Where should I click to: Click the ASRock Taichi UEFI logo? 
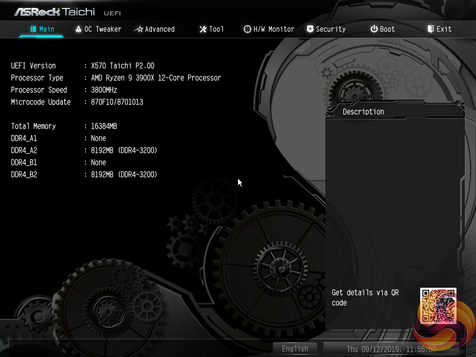pos(67,12)
